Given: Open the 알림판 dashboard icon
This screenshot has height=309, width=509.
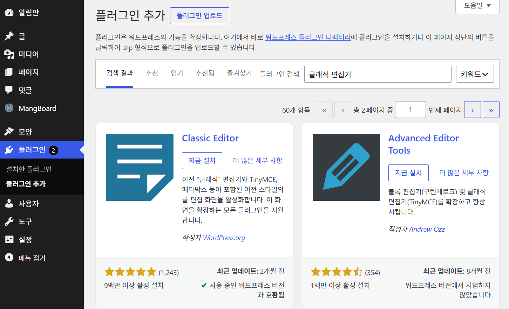Looking at the screenshot, I should click(9, 13).
